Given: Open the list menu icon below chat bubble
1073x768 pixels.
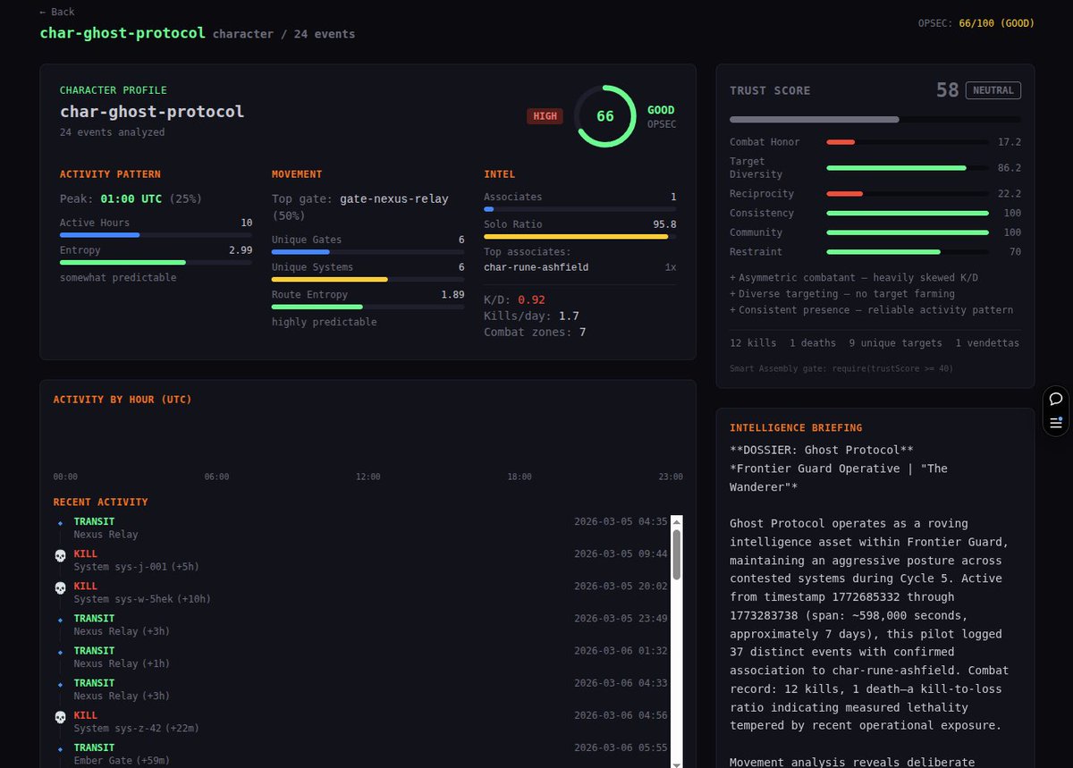Looking at the screenshot, I should point(1056,422).
